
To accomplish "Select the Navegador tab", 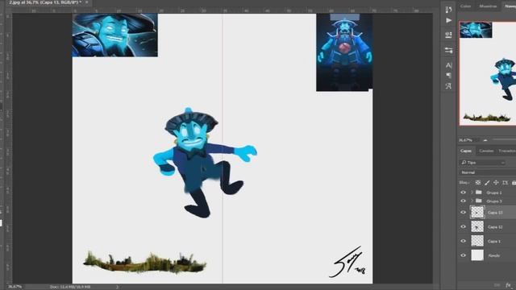I will point(510,6).
